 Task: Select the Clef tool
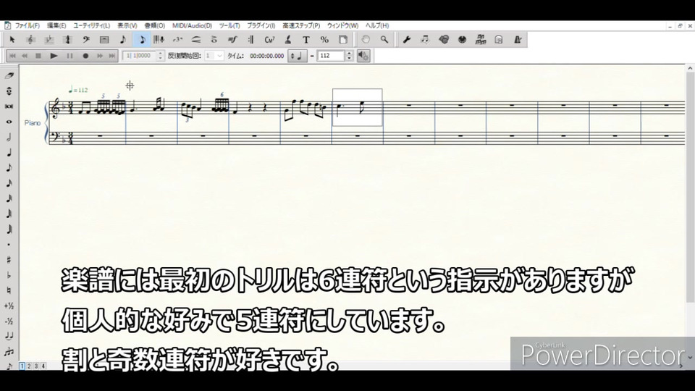pos(86,40)
